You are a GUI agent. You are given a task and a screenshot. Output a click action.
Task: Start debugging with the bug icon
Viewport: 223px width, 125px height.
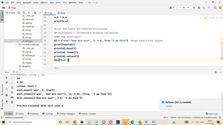(x=199, y=8)
